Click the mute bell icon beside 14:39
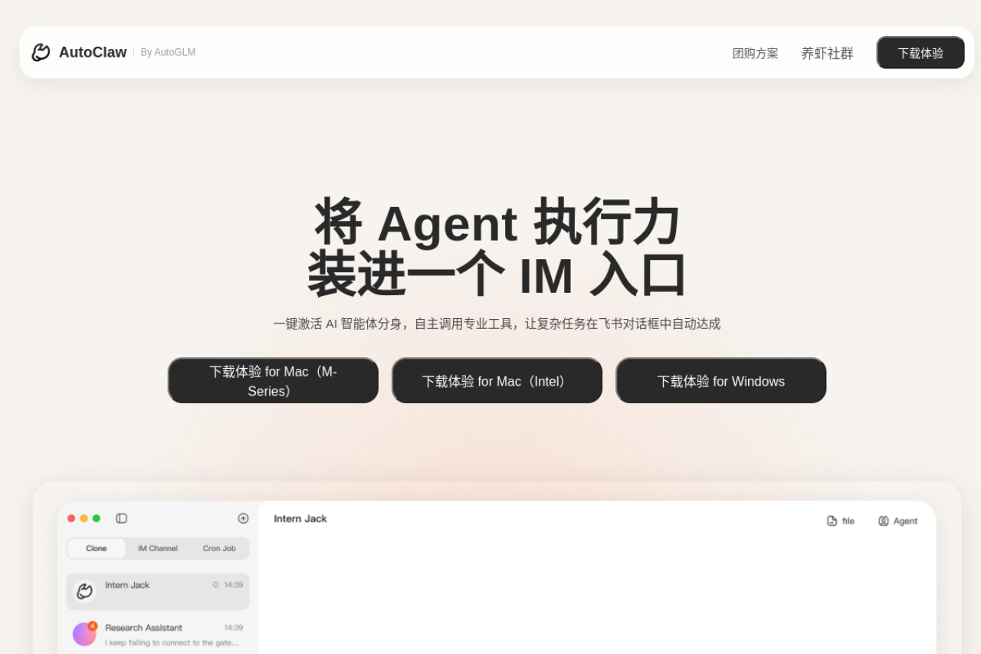Image resolution: width=981 pixels, height=654 pixels. (x=215, y=584)
